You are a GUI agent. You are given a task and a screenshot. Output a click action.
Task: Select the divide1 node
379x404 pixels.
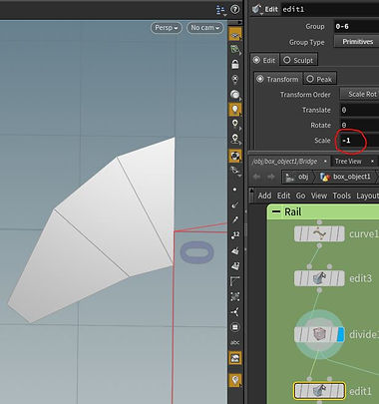coord(319,334)
